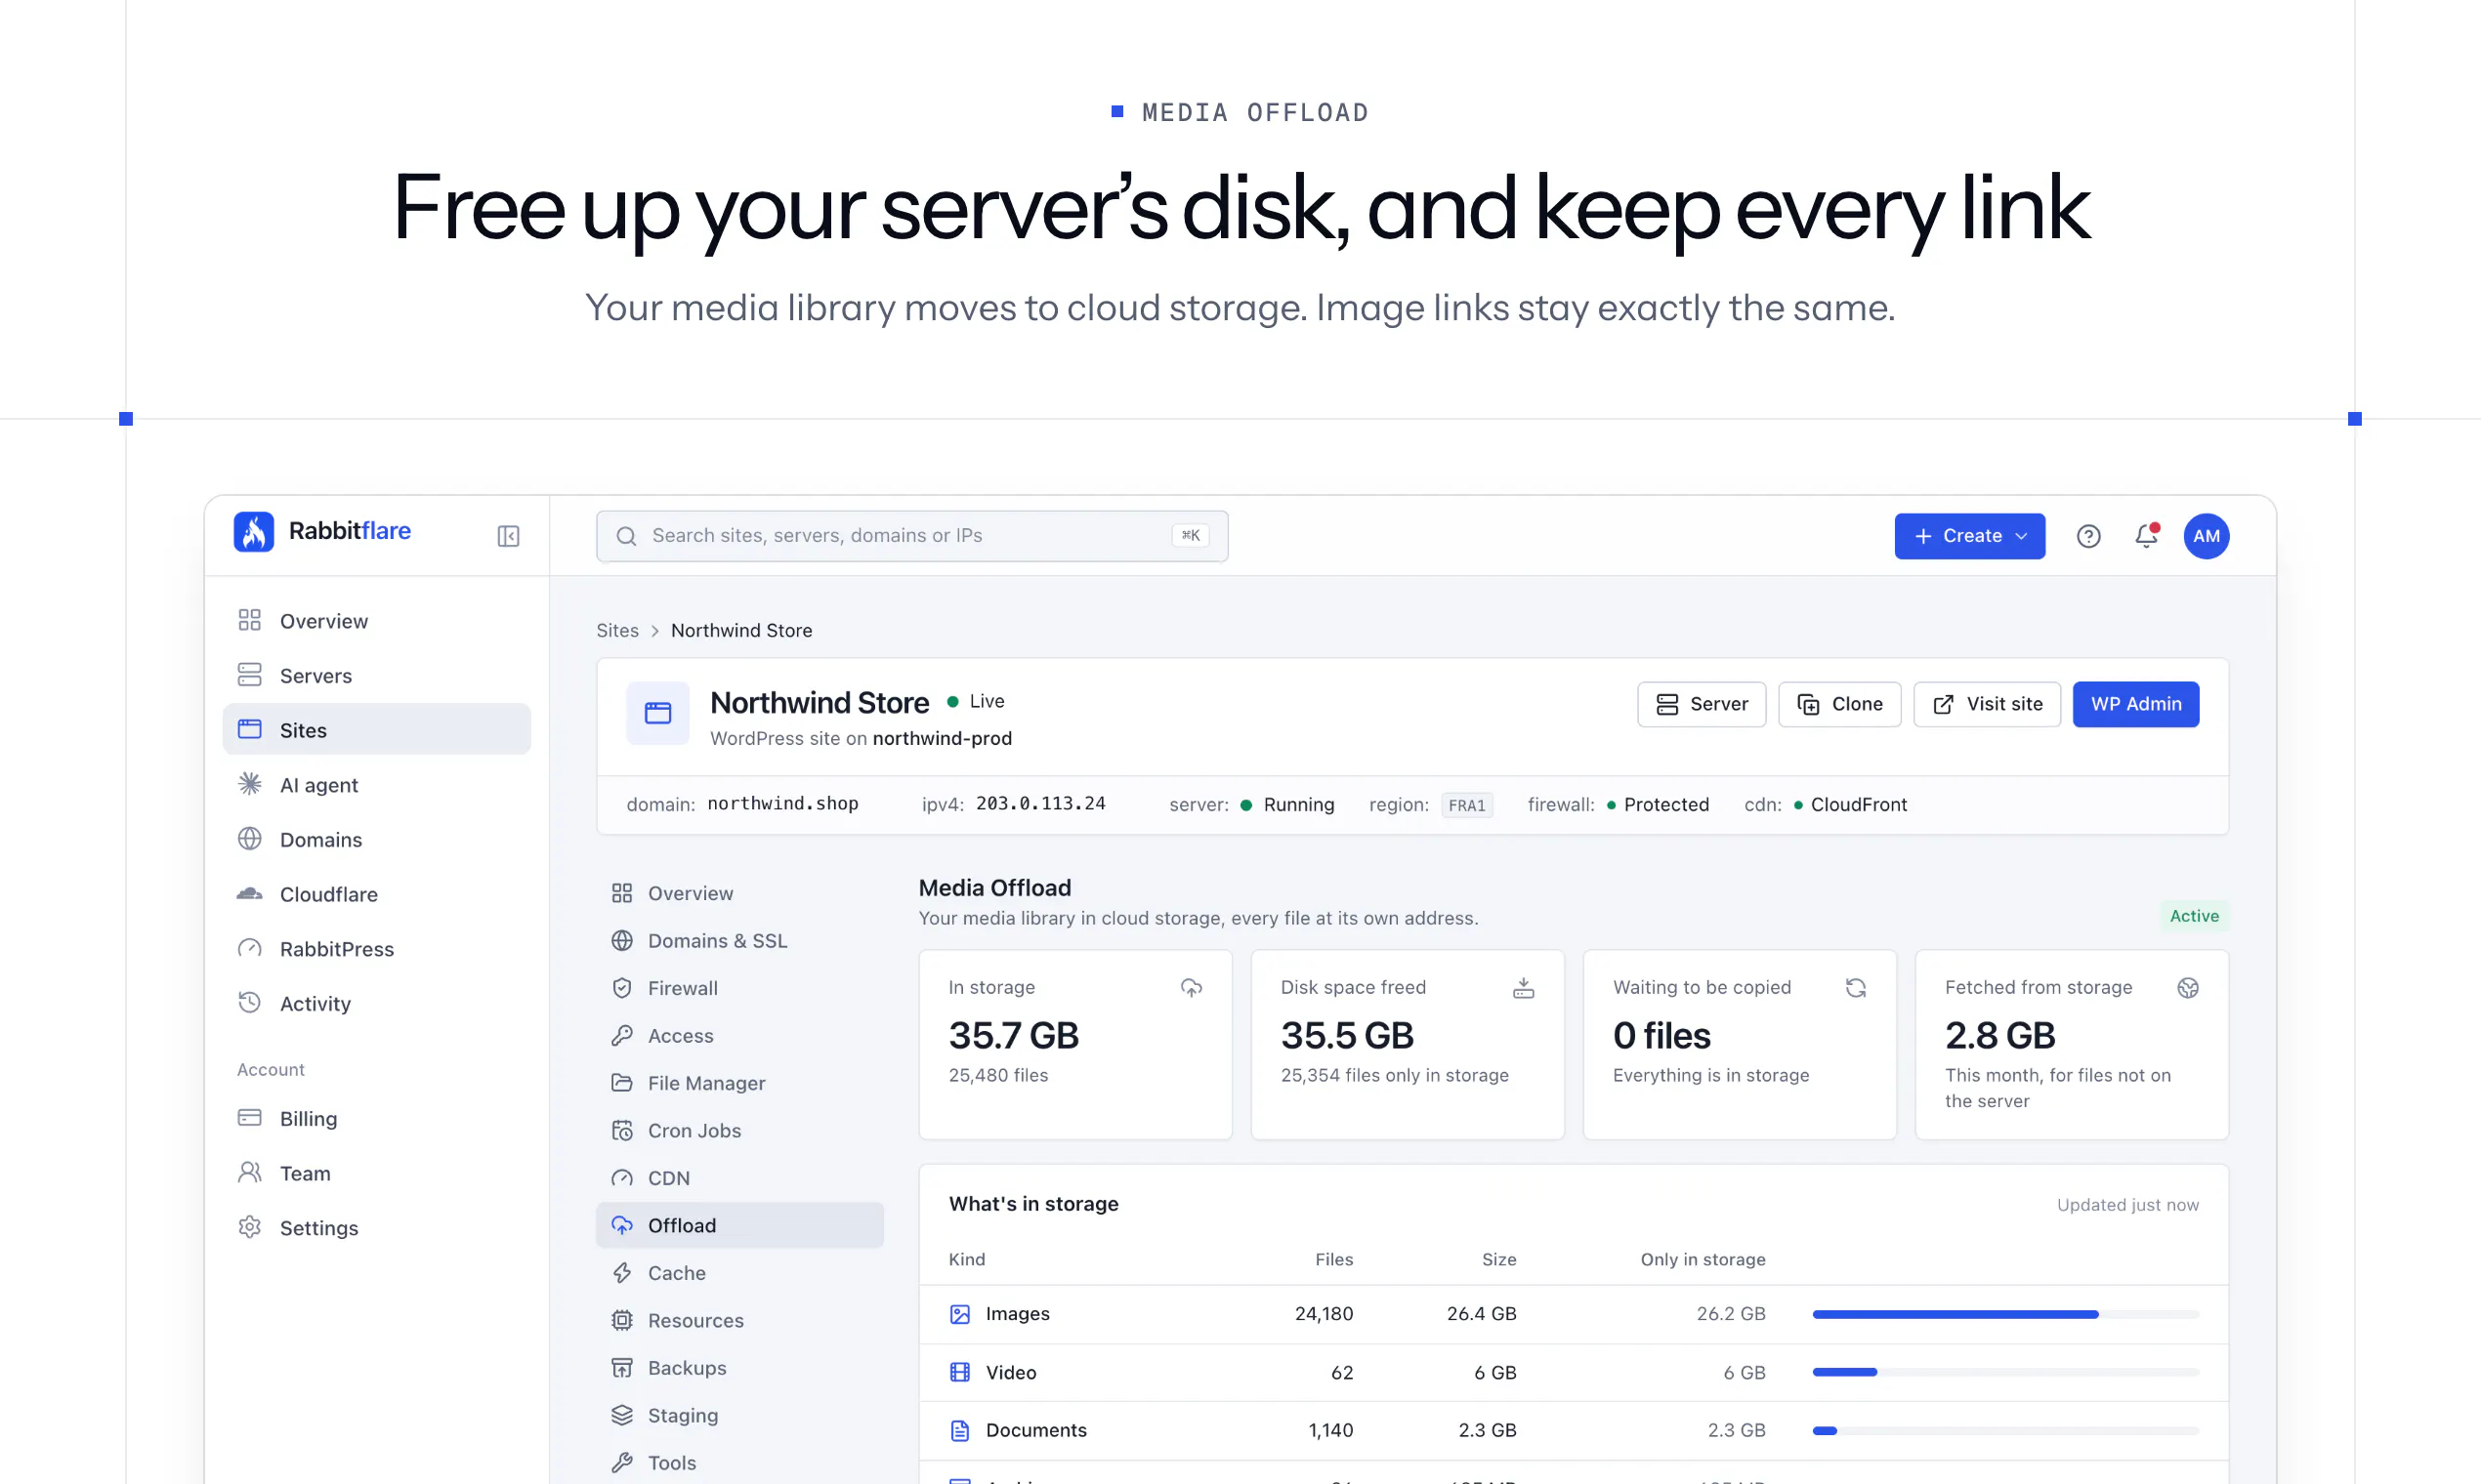Image resolution: width=2481 pixels, height=1484 pixels.
Task: Switch to Cache site tab
Action: point(739,1273)
